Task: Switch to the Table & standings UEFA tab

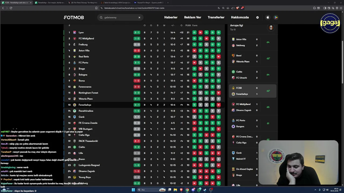Action: pos(116,3)
